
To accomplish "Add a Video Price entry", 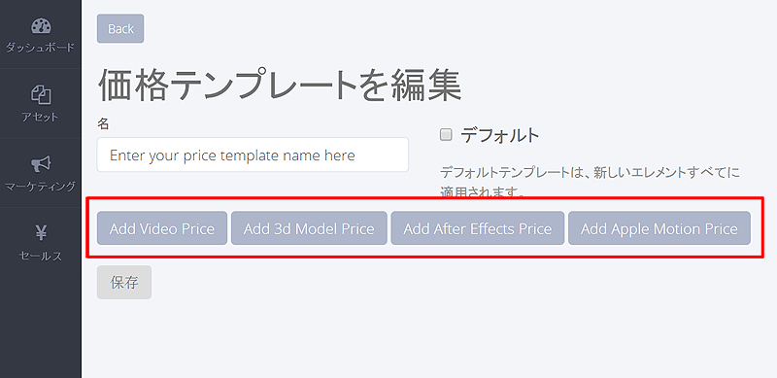I will coord(162,228).
